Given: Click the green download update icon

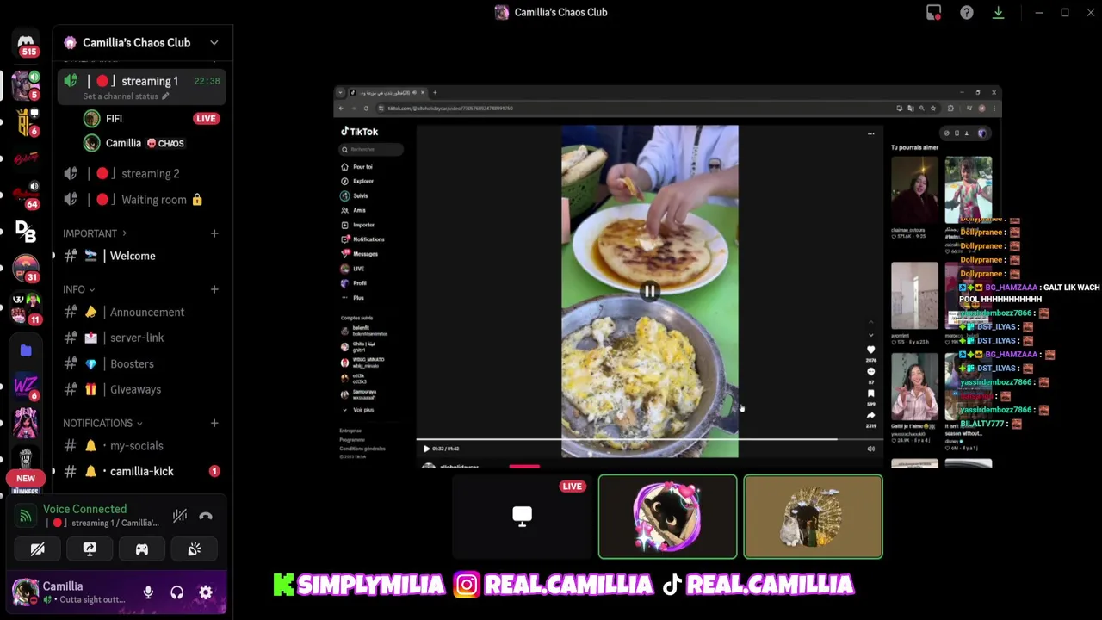Looking at the screenshot, I should pos(998,12).
